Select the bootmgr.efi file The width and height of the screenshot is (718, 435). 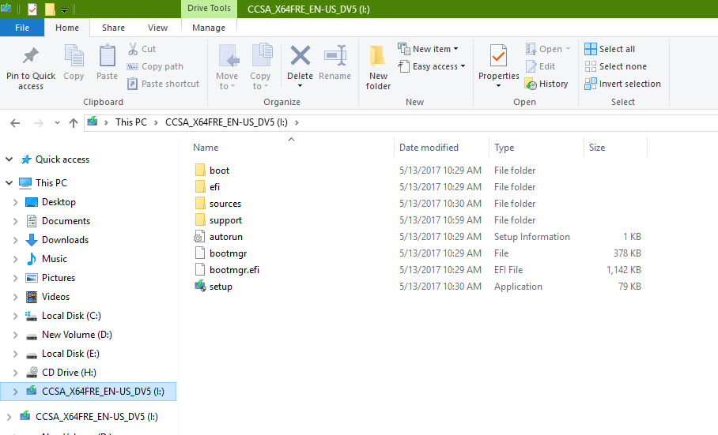pyautogui.click(x=227, y=270)
